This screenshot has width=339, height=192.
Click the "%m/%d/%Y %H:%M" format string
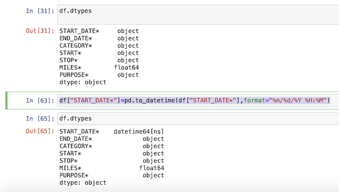[x=298, y=100]
